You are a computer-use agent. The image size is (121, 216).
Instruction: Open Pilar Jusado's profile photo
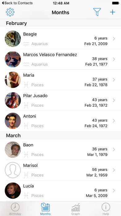point(13,100)
